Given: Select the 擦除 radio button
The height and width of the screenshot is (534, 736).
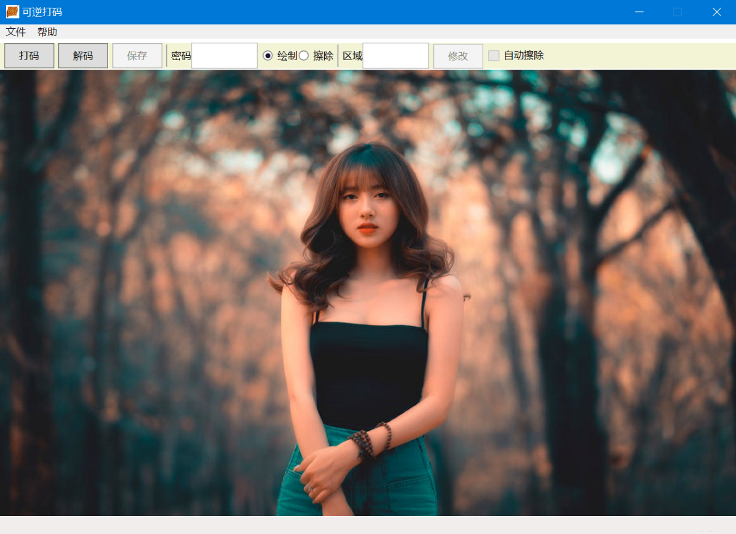Looking at the screenshot, I should point(304,56).
